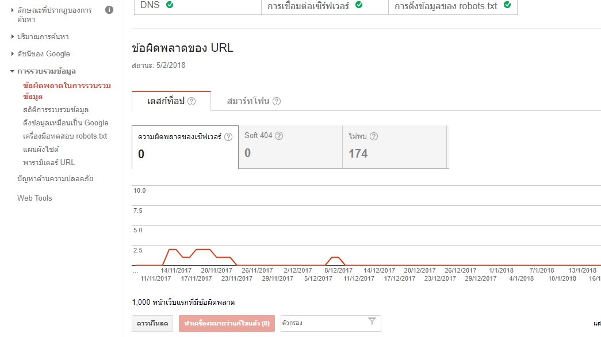The image size is (601, 337).
Task: Select the ไม่พบ 174 errors tab
Action: click(x=394, y=147)
